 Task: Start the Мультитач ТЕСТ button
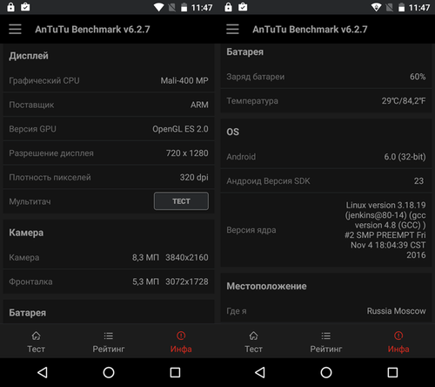tap(181, 201)
